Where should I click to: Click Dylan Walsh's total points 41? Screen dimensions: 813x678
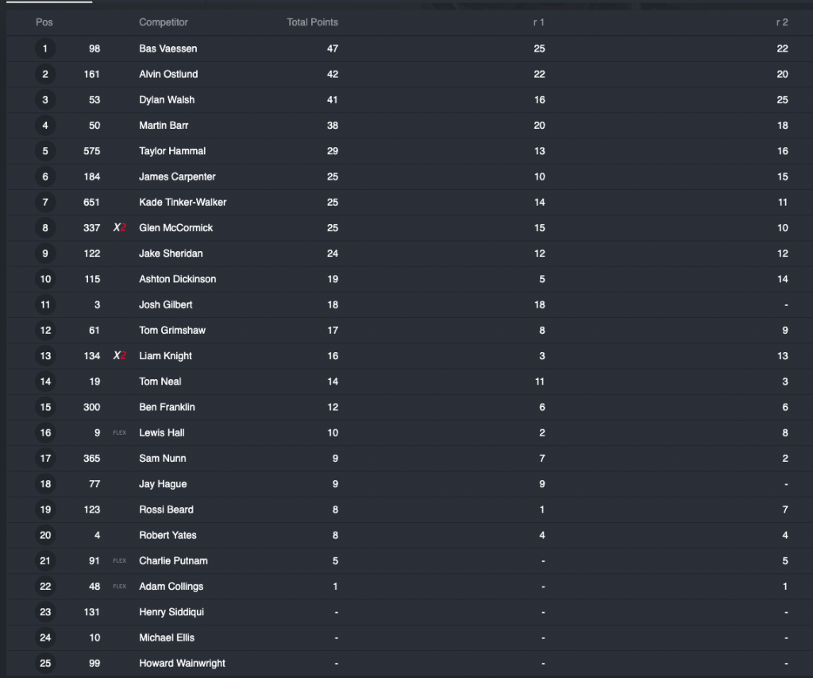tap(332, 100)
